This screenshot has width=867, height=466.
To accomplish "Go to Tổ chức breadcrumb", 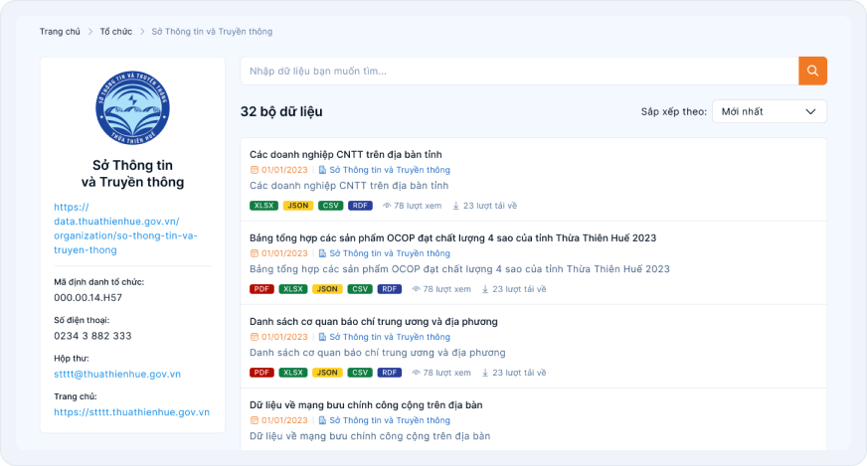I will [115, 32].
